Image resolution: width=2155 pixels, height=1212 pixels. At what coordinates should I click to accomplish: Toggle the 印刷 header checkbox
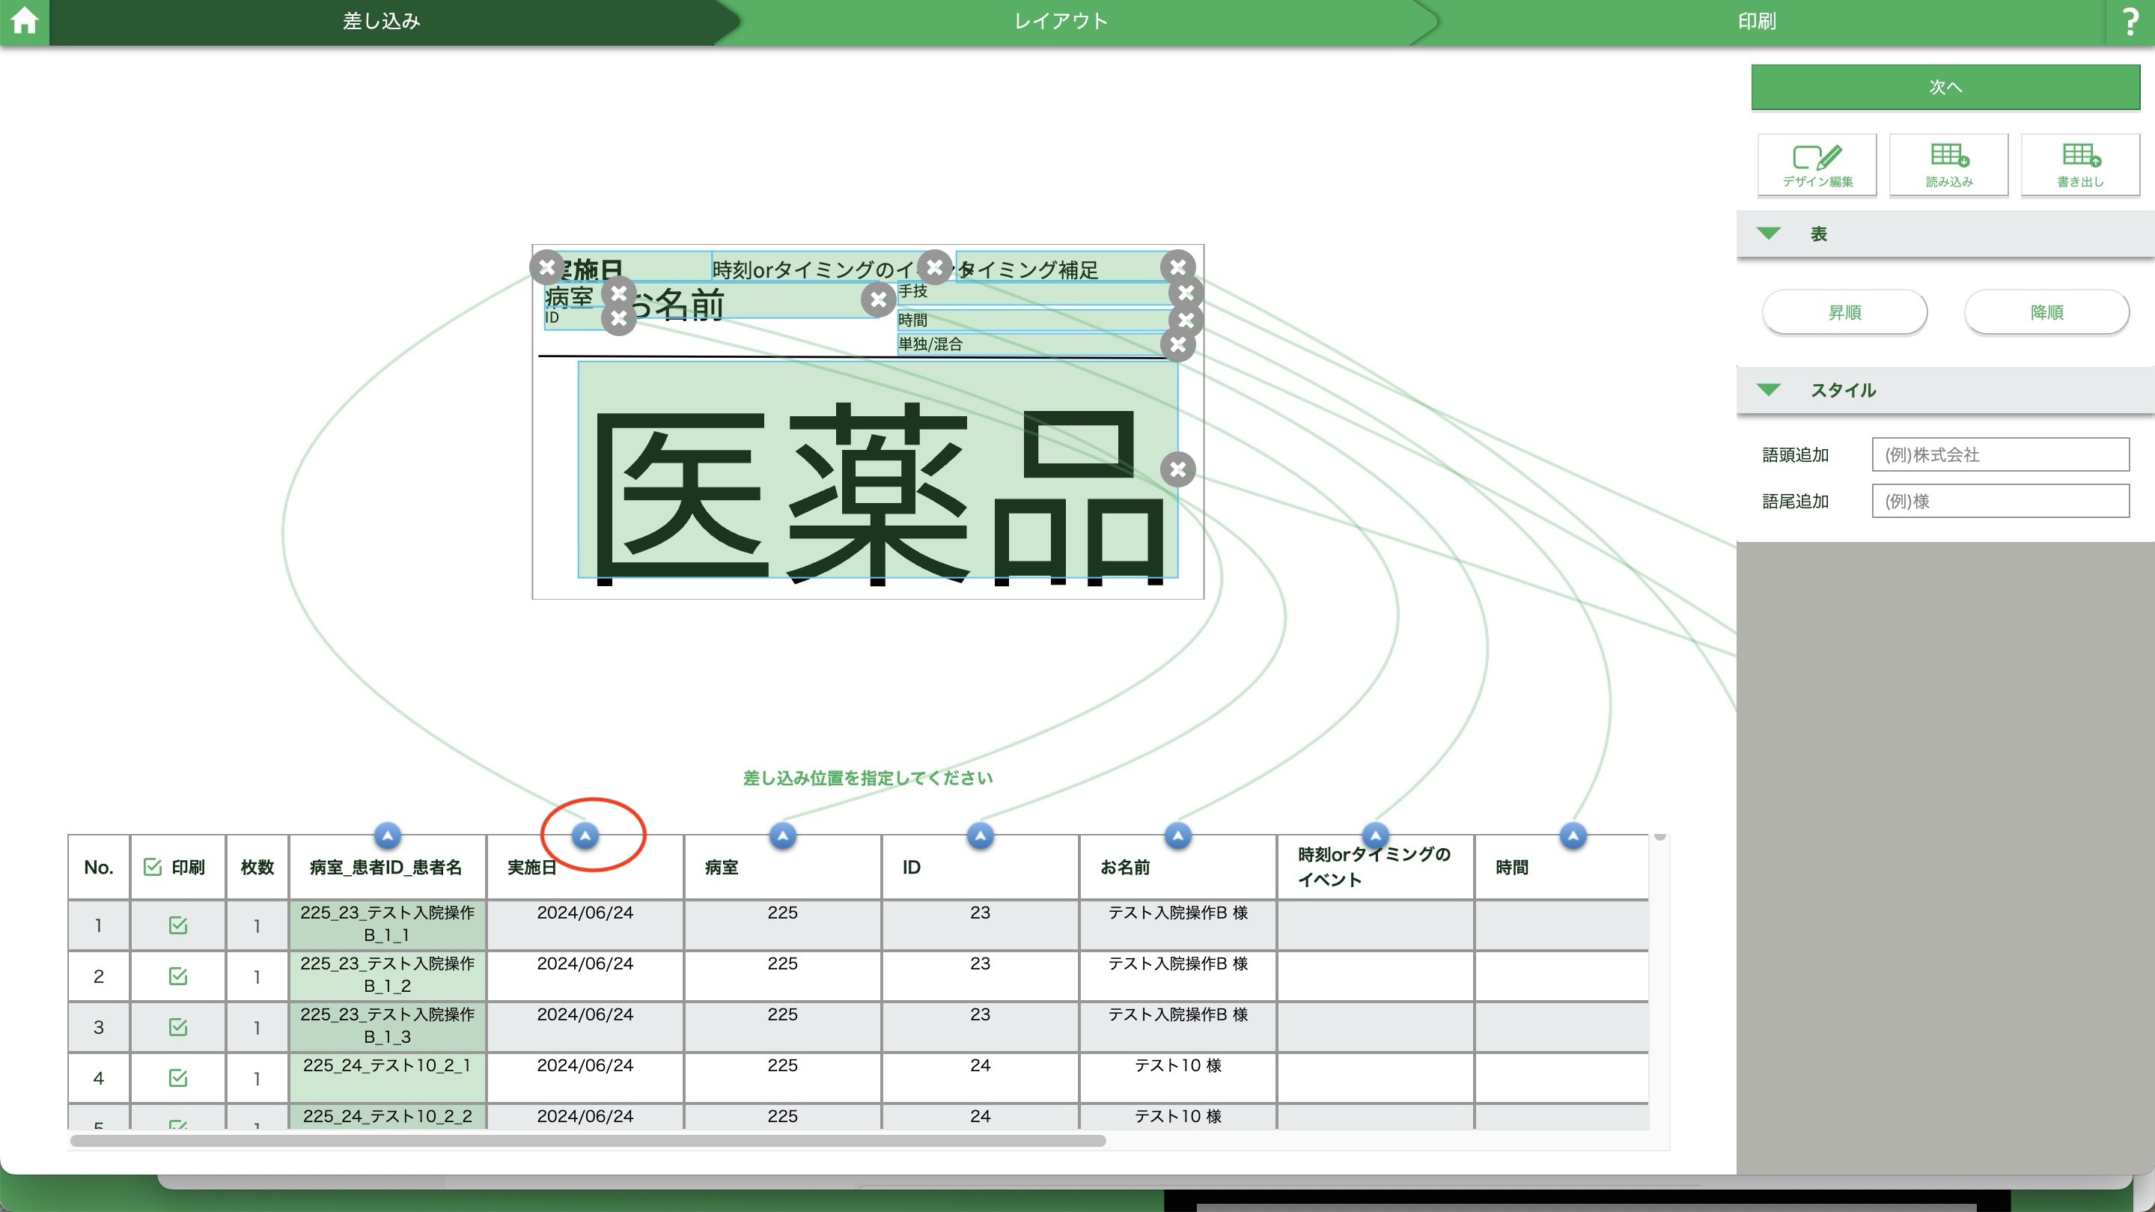(152, 867)
